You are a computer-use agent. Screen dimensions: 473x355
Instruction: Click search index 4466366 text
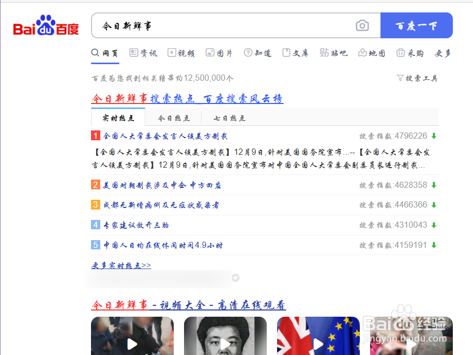(393, 205)
